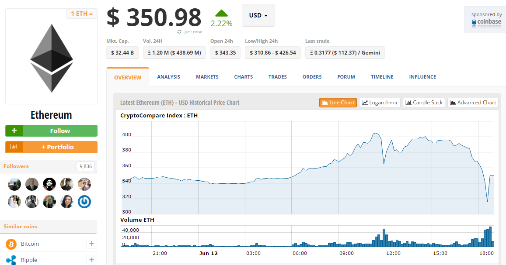
Task: Open the Trades tab
Action: point(278,77)
